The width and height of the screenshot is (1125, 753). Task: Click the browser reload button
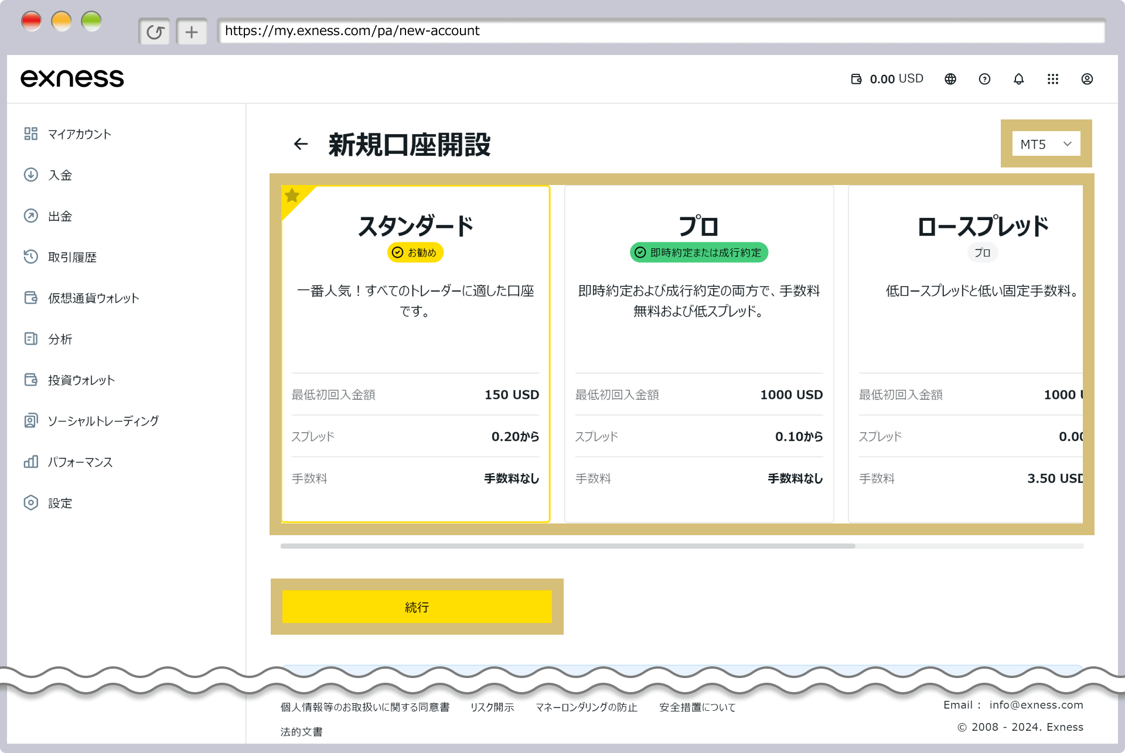pos(155,32)
